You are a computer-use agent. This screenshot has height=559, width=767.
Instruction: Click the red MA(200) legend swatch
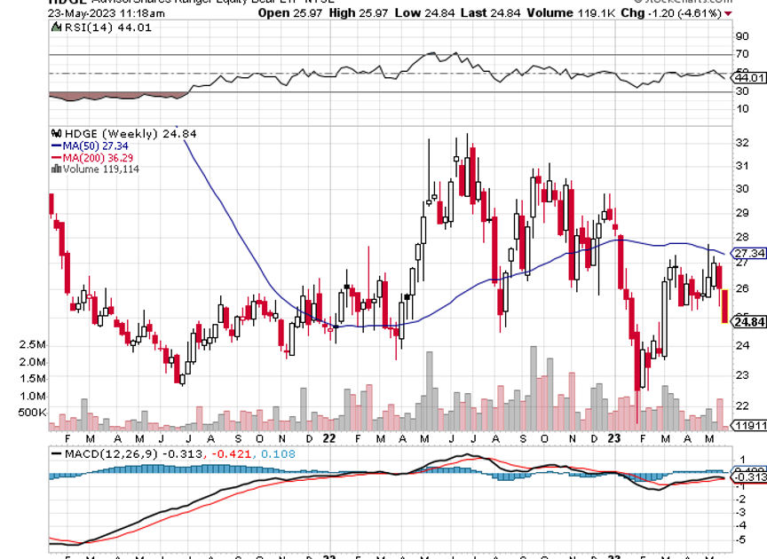tap(57, 157)
